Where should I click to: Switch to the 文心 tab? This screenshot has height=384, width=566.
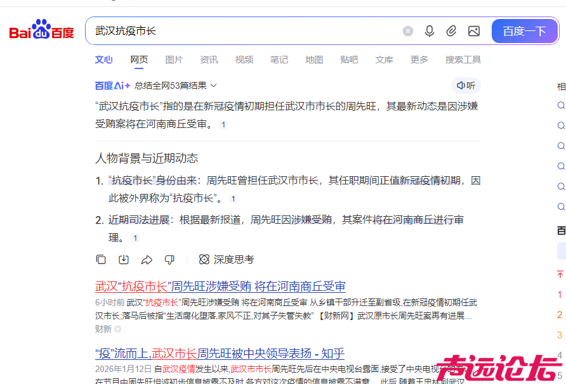104,60
